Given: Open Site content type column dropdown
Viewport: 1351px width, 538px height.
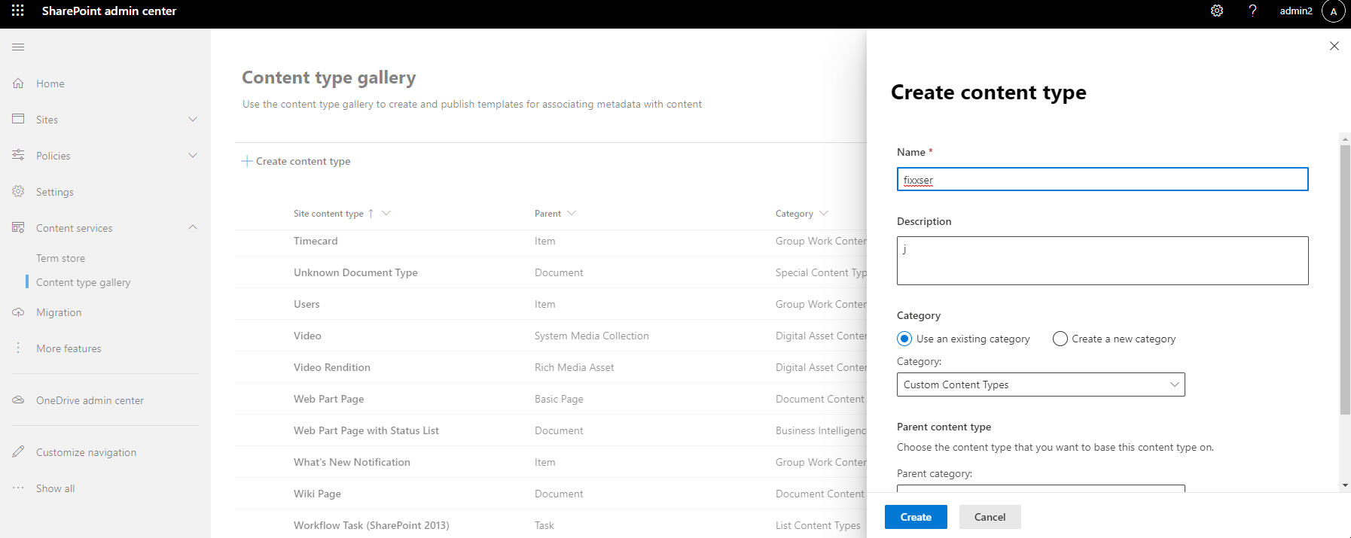Looking at the screenshot, I should coord(386,213).
